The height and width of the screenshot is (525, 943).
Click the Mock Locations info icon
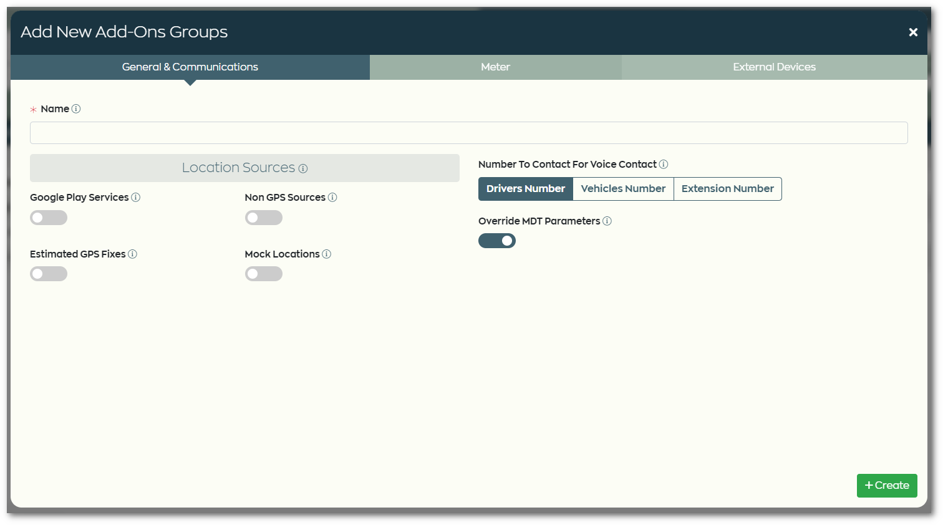326,254
